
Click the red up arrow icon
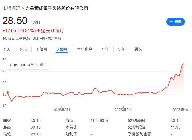coord(38,30)
